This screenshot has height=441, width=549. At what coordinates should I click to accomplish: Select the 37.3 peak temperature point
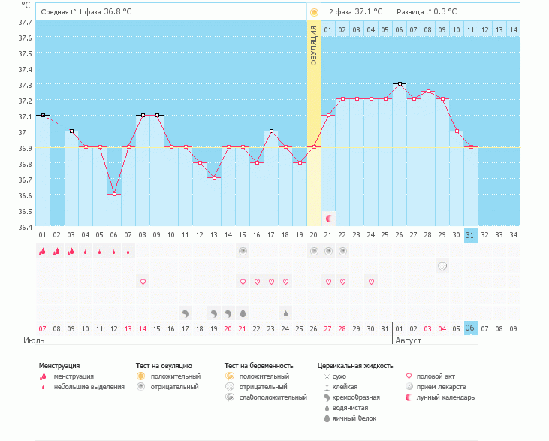tap(400, 84)
